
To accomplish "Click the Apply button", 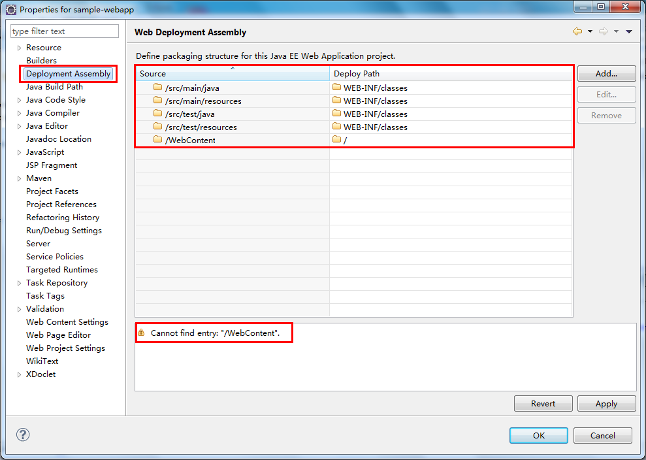I will pos(606,404).
